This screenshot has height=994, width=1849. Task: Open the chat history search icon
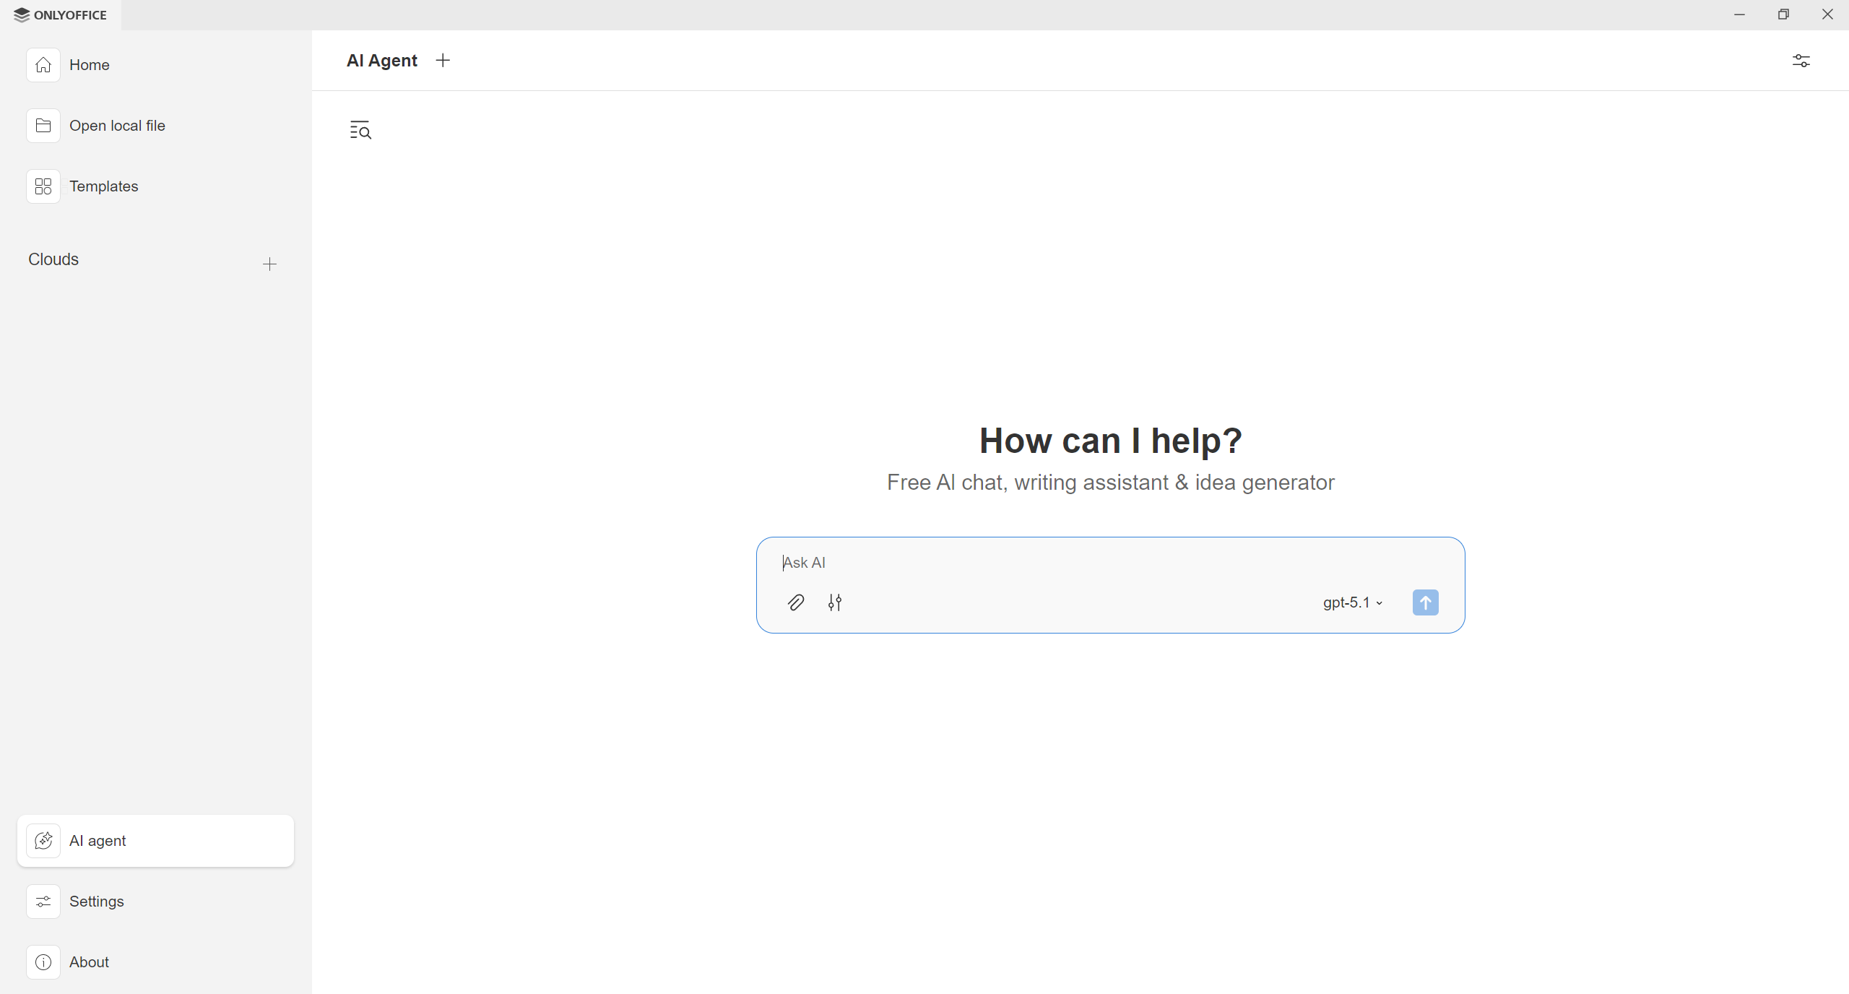[x=360, y=130]
